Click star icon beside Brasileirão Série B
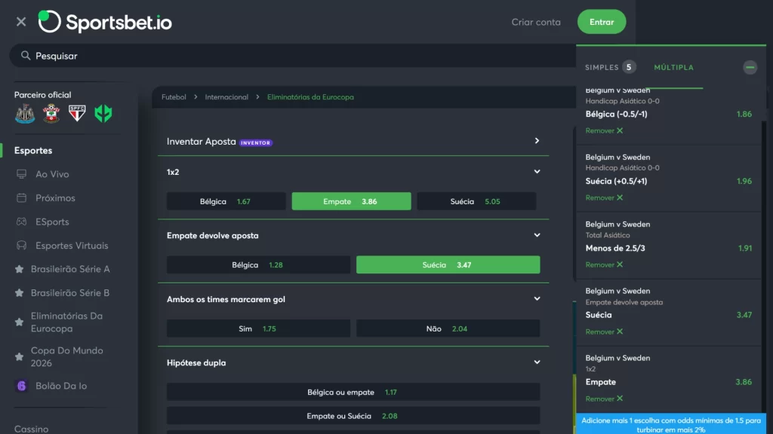773x434 pixels. click(19, 293)
